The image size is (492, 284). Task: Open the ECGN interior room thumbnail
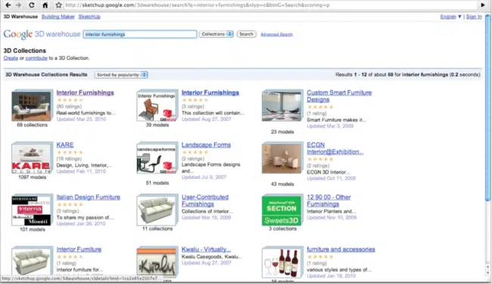(282, 158)
